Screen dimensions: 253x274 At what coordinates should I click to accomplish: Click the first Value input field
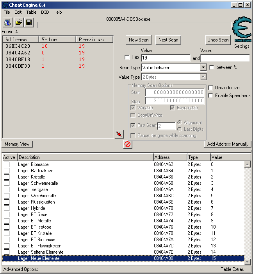[x=166, y=58]
